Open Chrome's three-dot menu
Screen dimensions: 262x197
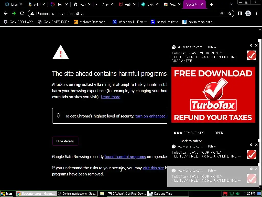coord(256,13)
